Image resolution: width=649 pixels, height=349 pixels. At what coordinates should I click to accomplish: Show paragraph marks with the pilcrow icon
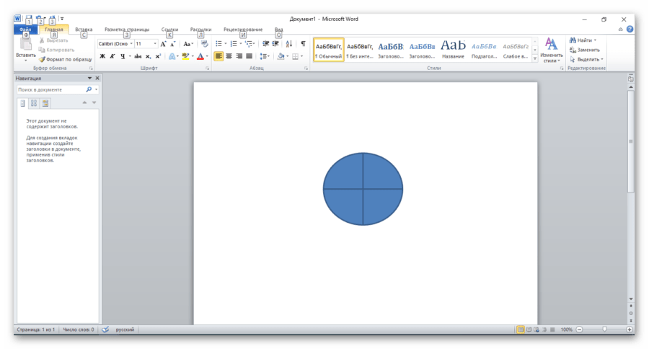303,44
